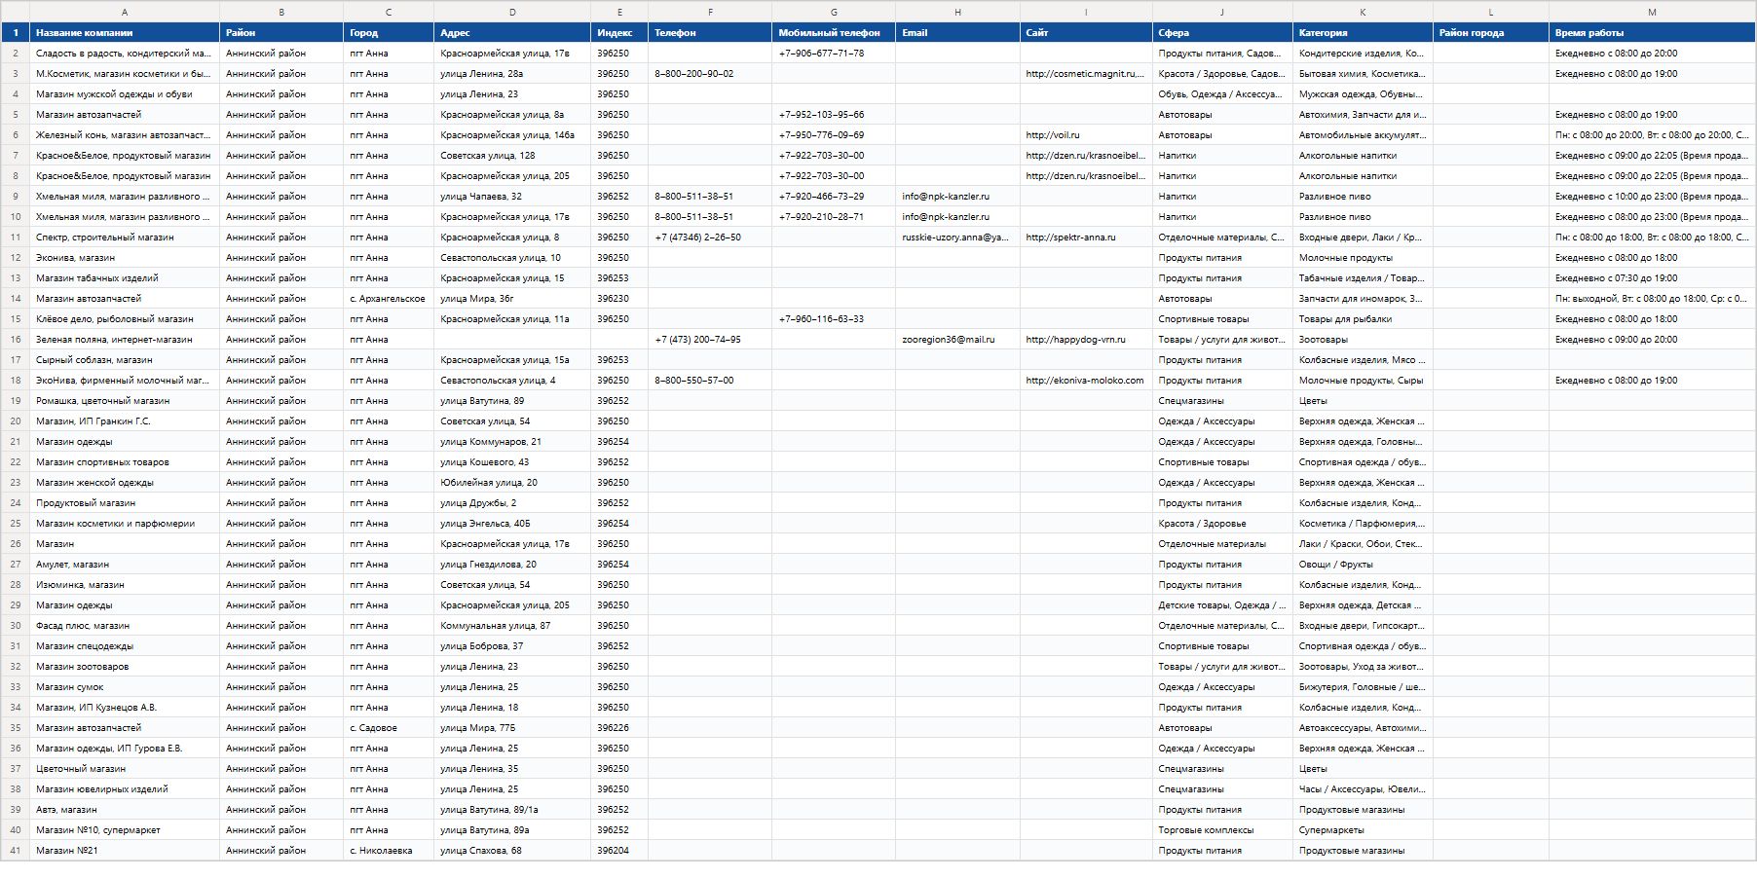Click the 'улица Спахова, 68' address cell
This screenshot has height=878, width=1757.
[x=512, y=850]
